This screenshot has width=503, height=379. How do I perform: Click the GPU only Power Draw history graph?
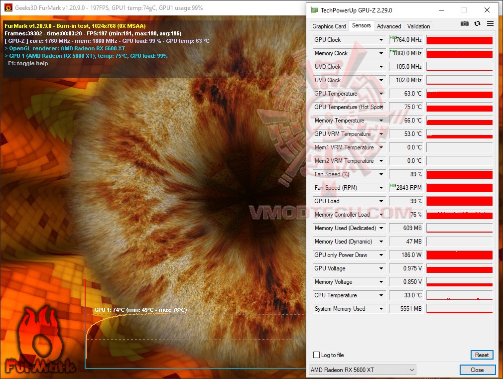point(459,255)
